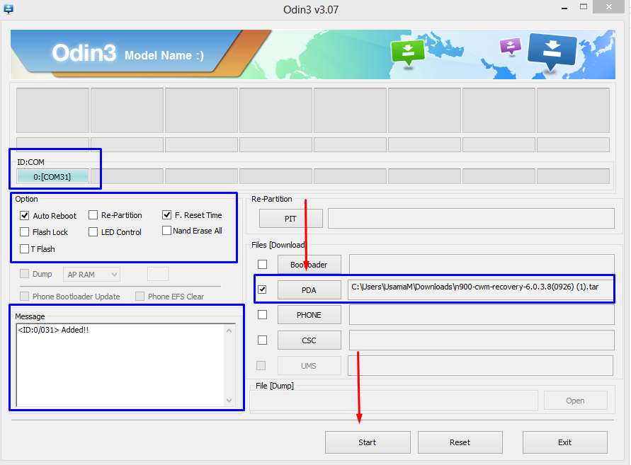Select the 0:[COM31] port box
Screen dimensions: 631x465
[52, 176]
